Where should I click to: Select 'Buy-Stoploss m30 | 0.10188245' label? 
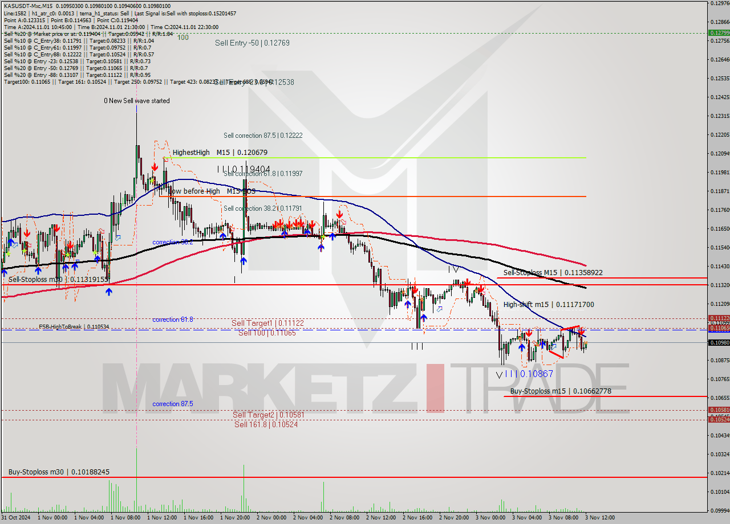(59, 472)
